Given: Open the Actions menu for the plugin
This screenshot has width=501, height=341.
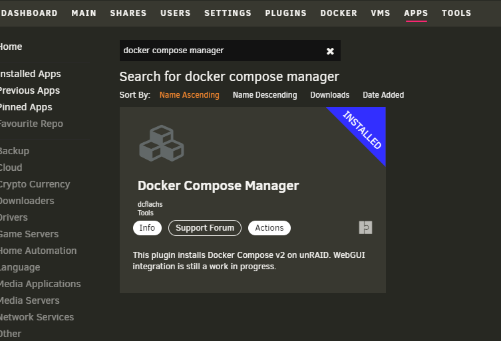Looking at the screenshot, I should [x=269, y=228].
